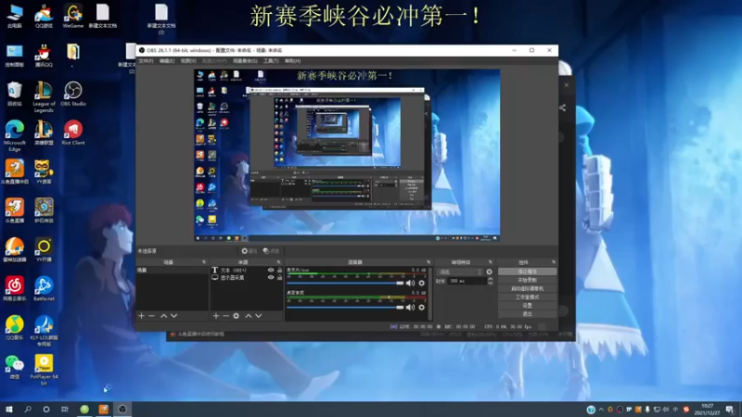742x417 pixels.
Task: Mute desktop audio channel
Action: (x=410, y=308)
